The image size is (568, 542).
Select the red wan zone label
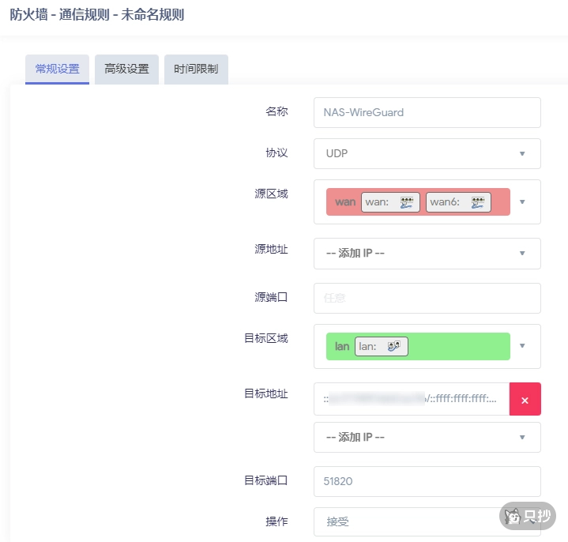tap(345, 201)
